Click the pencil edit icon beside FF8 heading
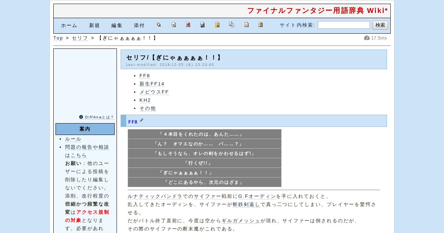Viewport: 444px width, 233px height. click(x=142, y=121)
